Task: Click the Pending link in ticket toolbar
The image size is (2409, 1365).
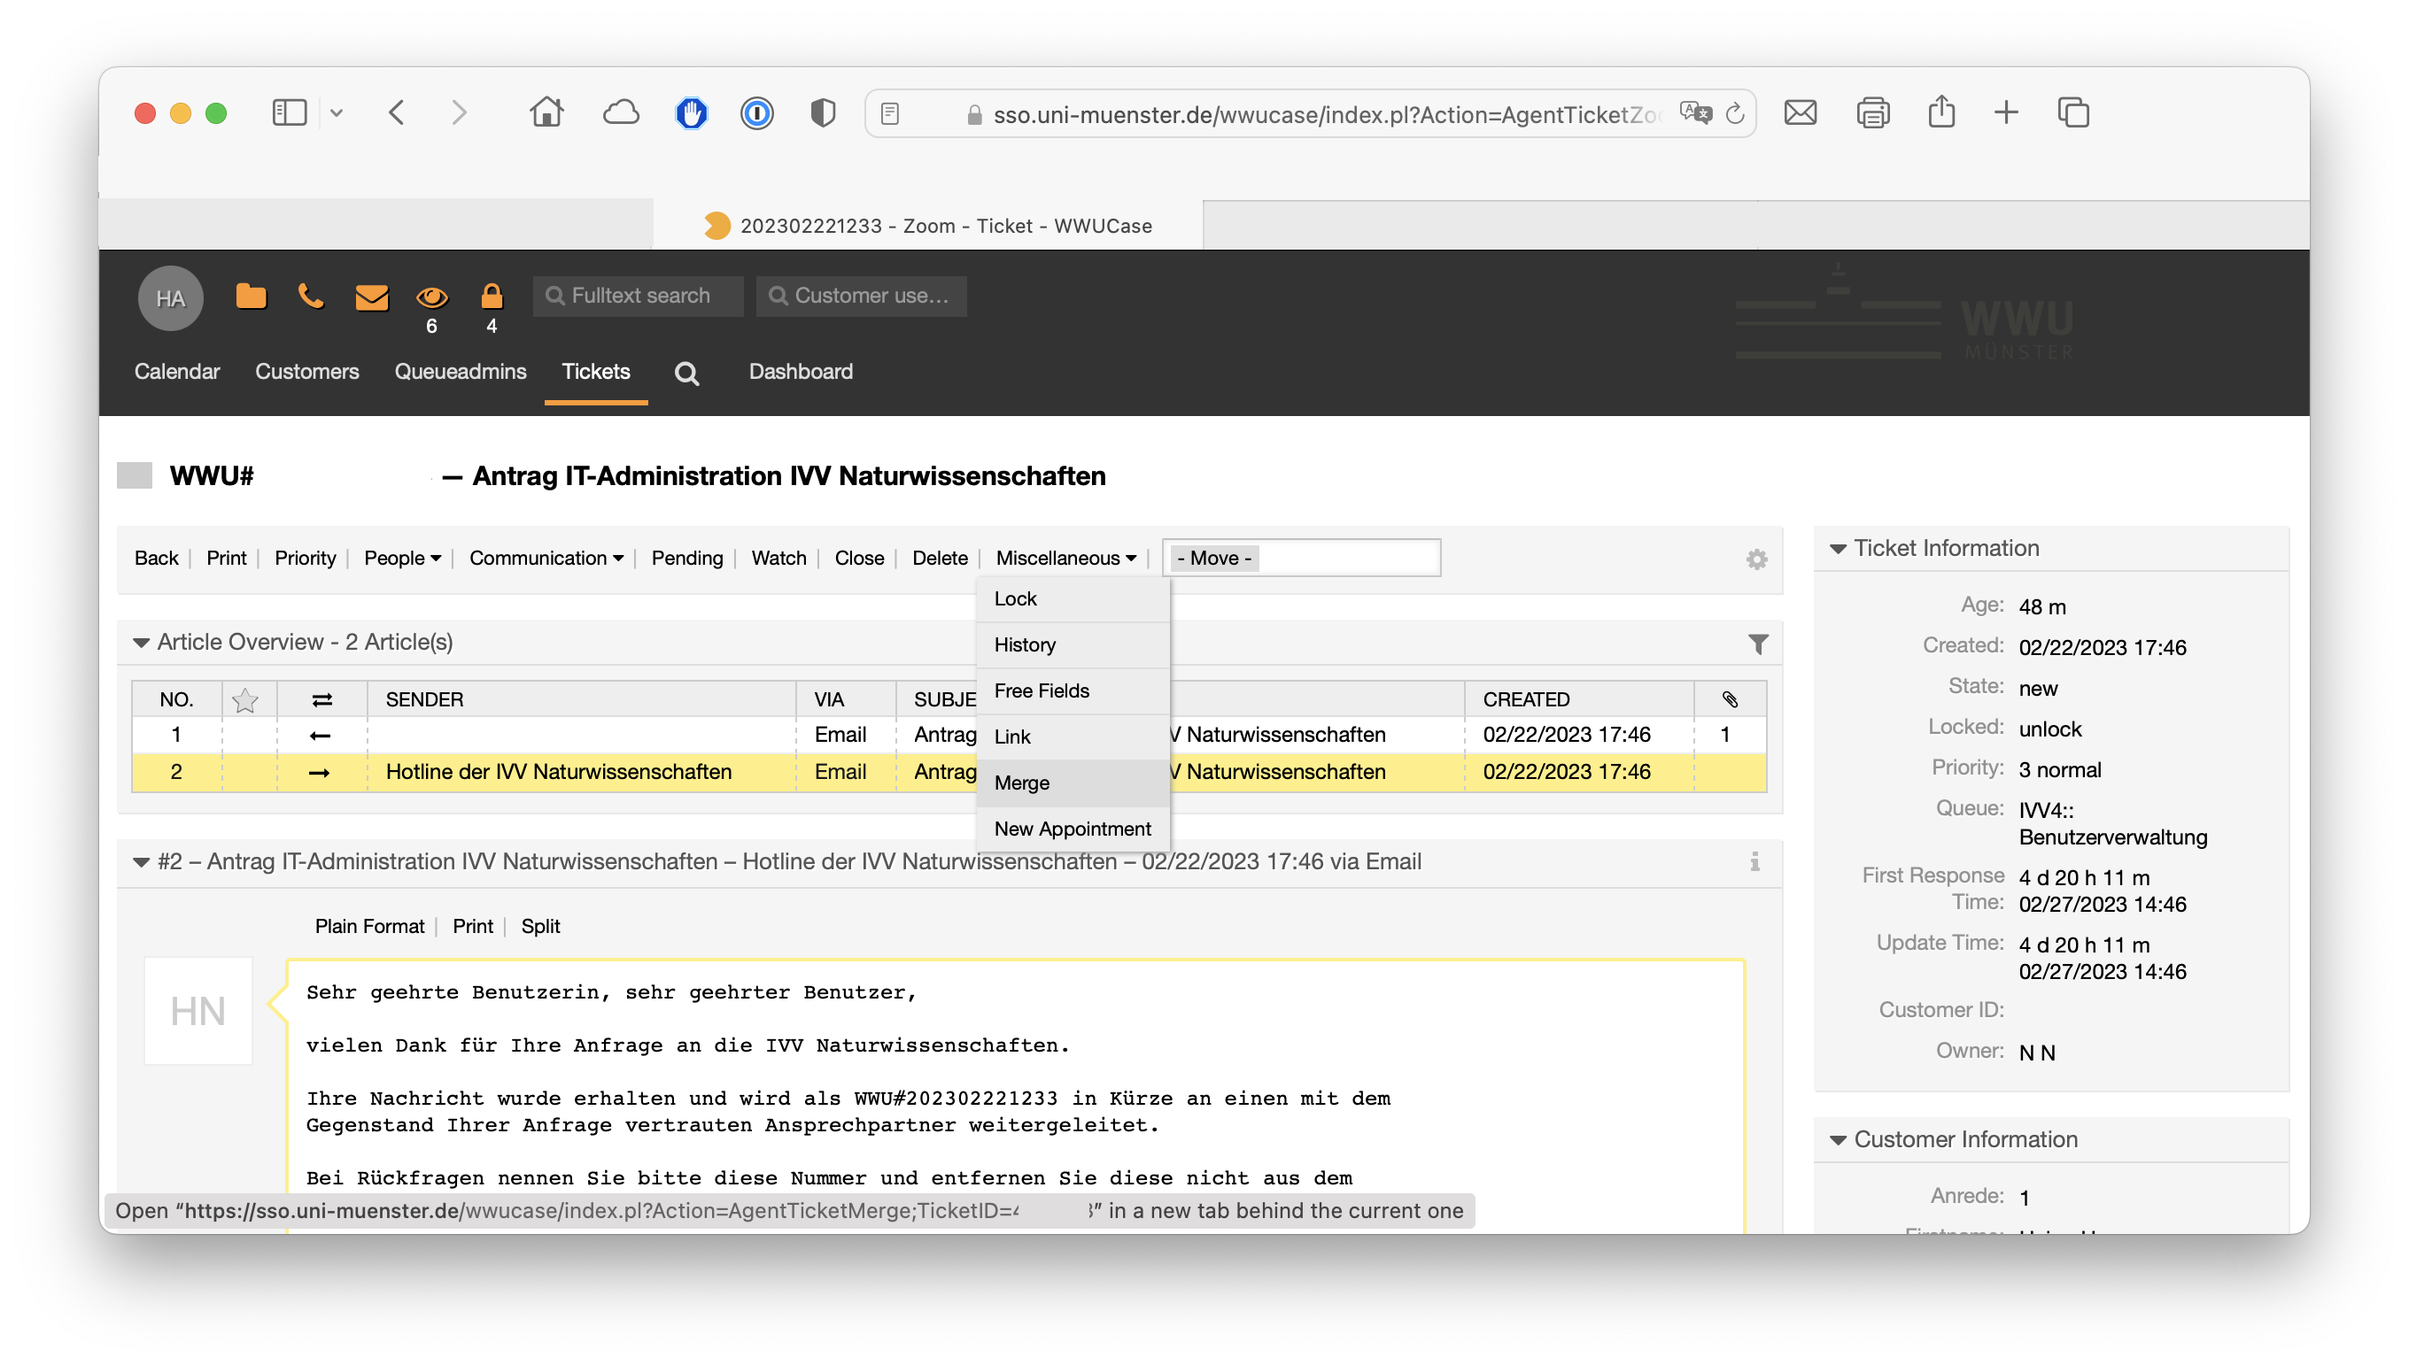Action: point(686,558)
